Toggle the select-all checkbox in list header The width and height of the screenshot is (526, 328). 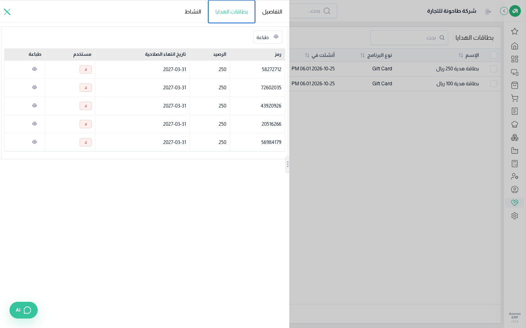click(x=493, y=55)
